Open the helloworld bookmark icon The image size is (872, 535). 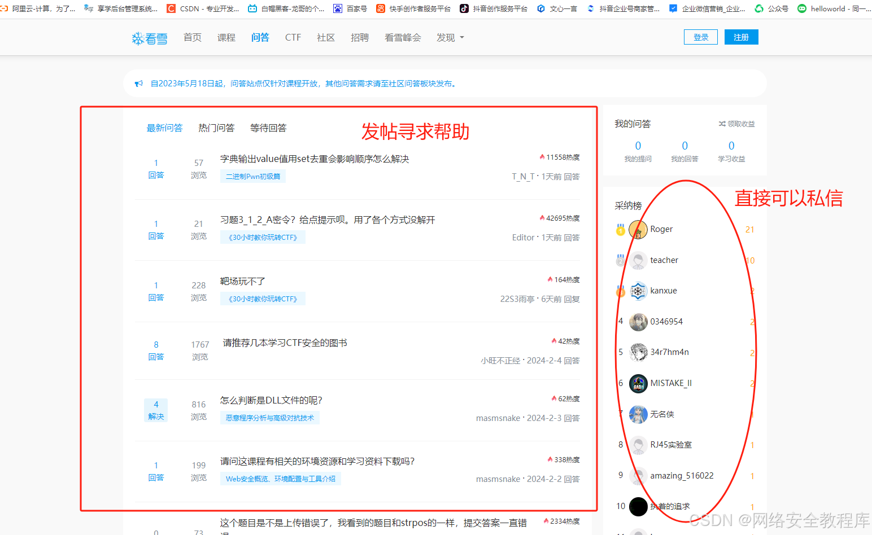(x=802, y=8)
